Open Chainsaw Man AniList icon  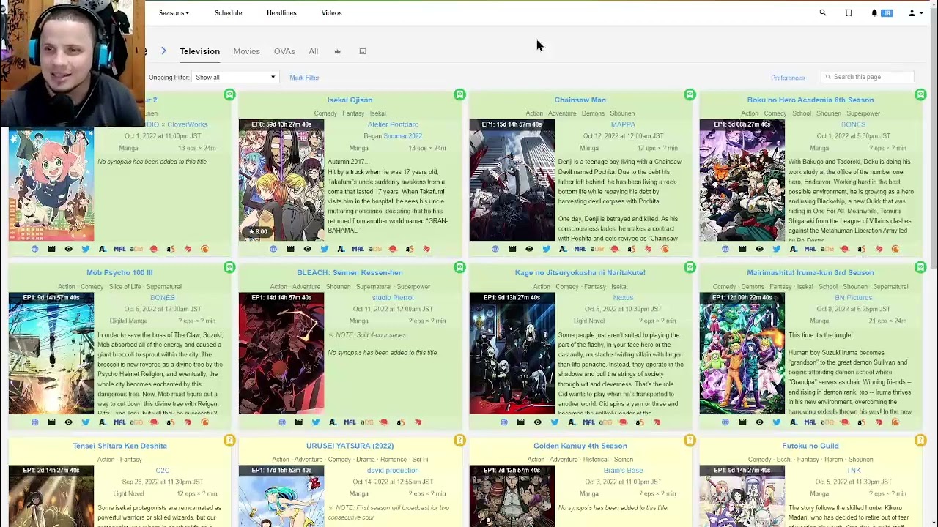563,249
